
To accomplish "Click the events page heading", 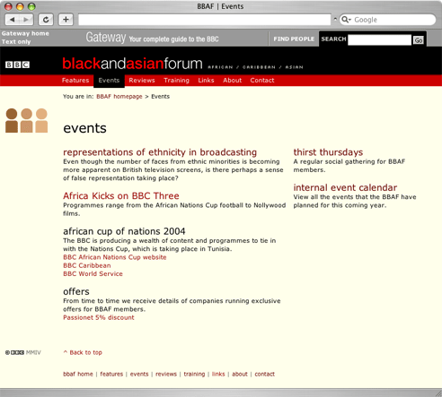I will click(x=84, y=128).
